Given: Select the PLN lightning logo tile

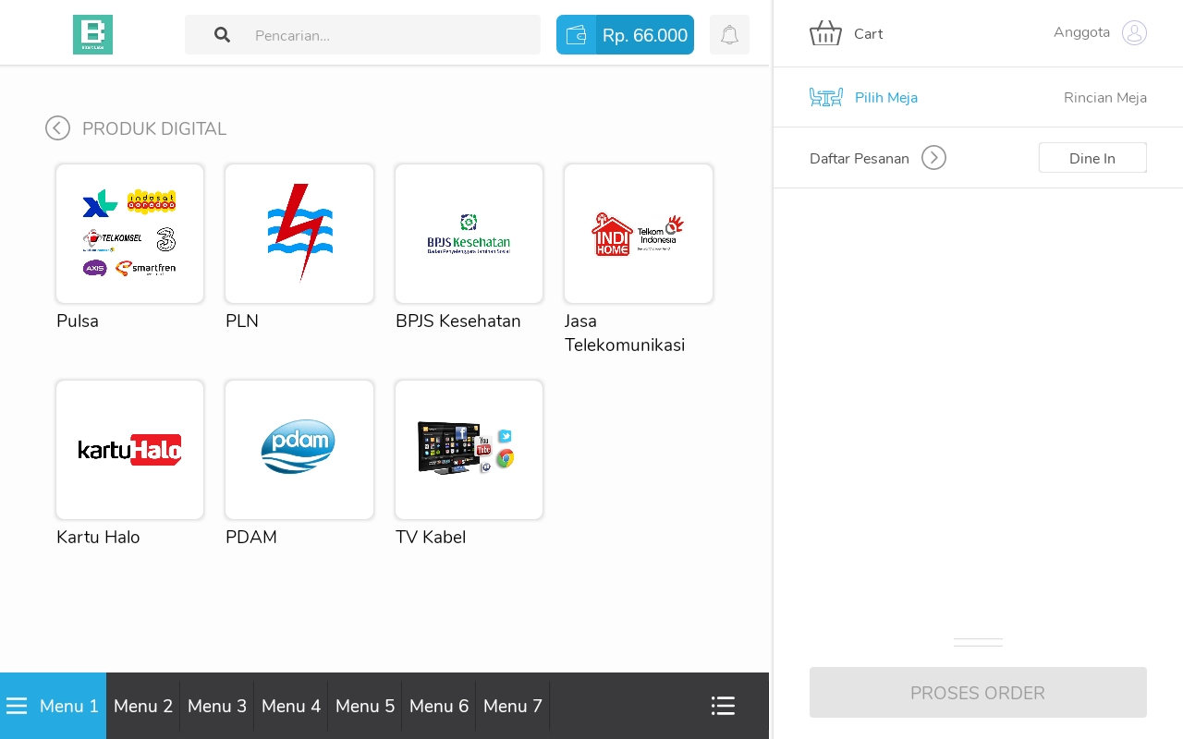Looking at the screenshot, I should [299, 234].
